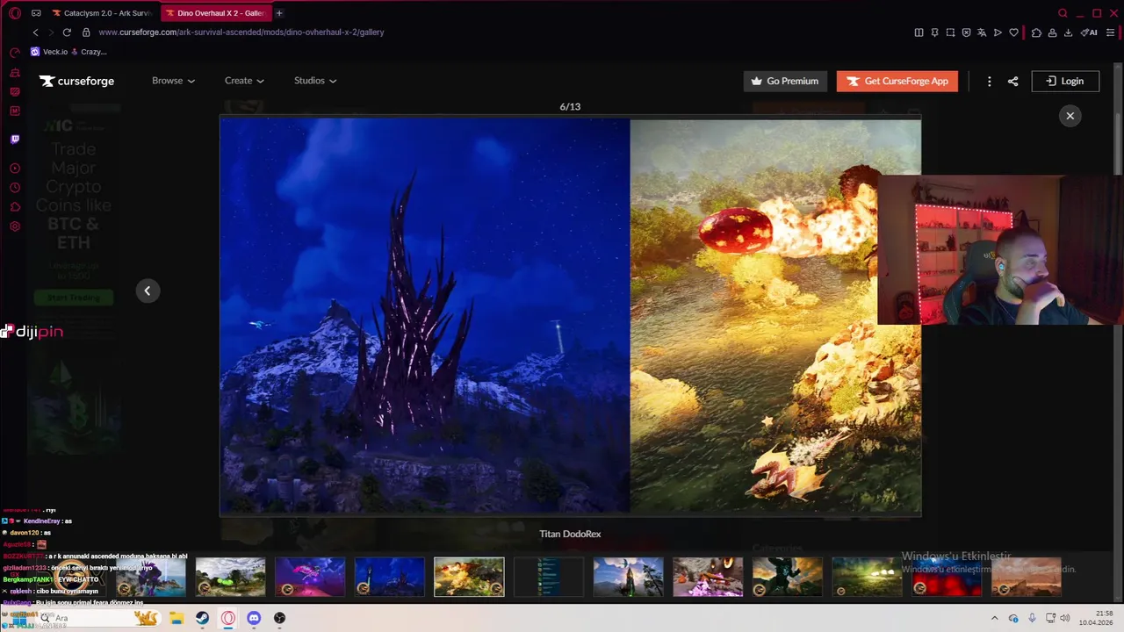Select the tall tower landscape thumbnail
This screenshot has width=1124, height=632.
[628, 577]
